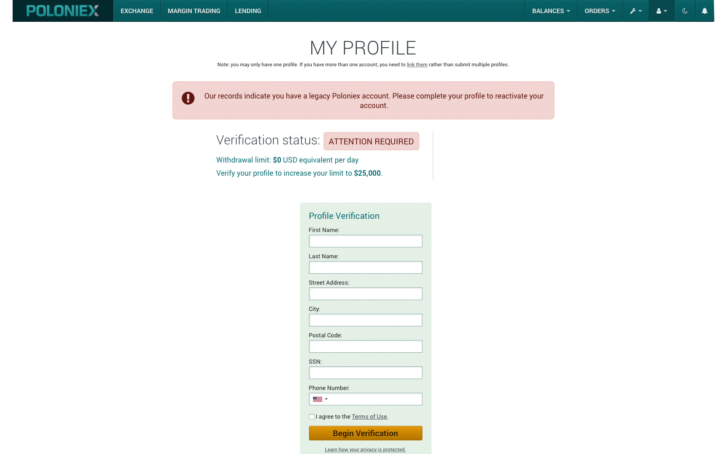Click the US flag icon

coord(317,399)
